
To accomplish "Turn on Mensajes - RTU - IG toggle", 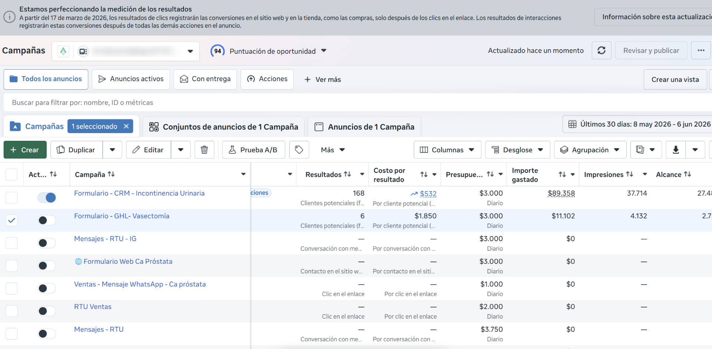I will pos(47,243).
